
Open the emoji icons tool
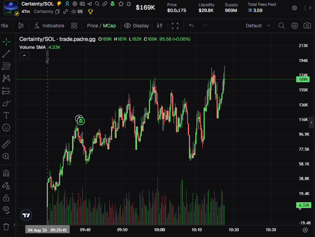(6, 128)
